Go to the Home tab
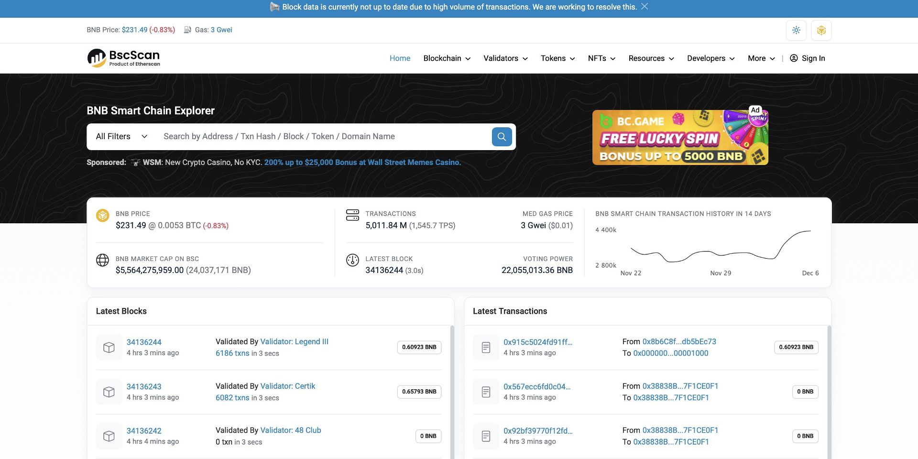 400,58
